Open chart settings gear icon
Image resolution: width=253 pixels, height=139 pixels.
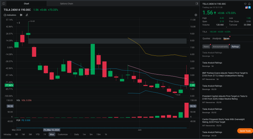[196, 15]
